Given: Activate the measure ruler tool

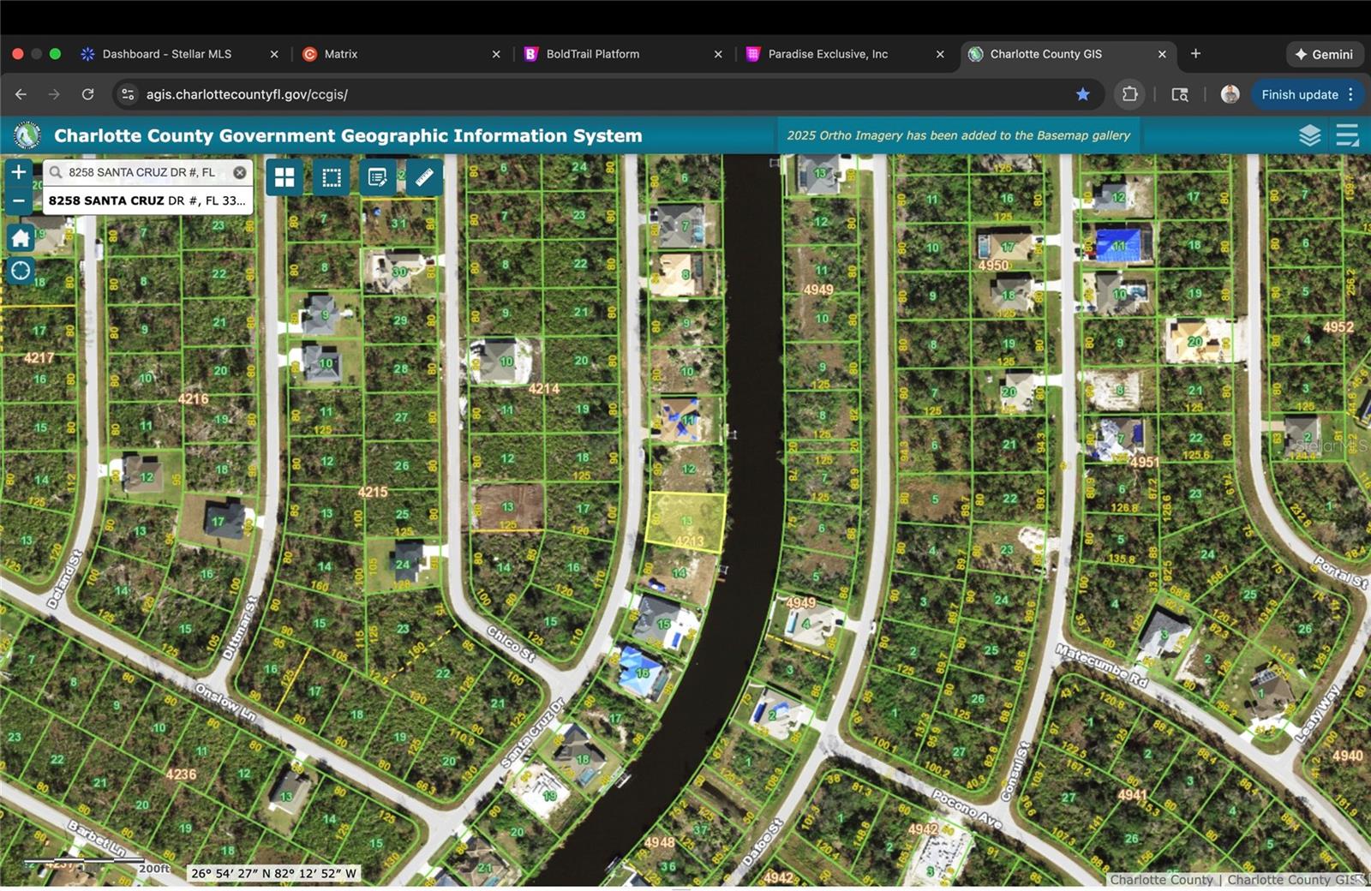Looking at the screenshot, I should pyautogui.click(x=423, y=177).
